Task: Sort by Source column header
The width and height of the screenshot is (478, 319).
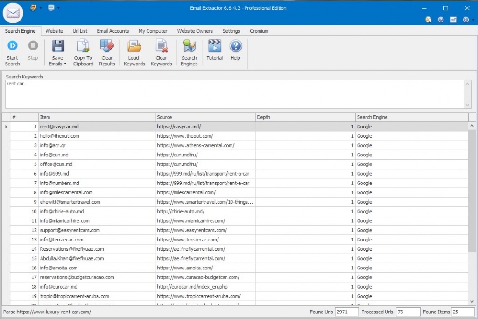Action: pyautogui.click(x=205, y=117)
